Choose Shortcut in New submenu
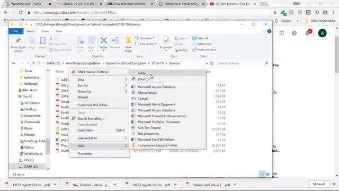Viewport: 339px width, 191px height. pos(167,79)
